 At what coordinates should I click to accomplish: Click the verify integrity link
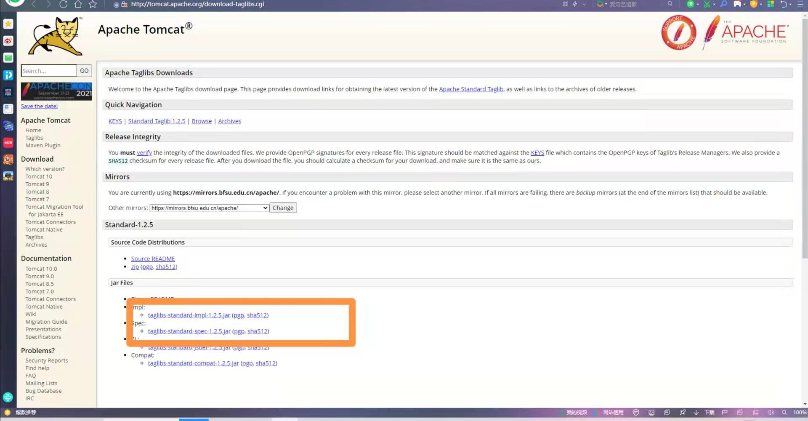click(x=144, y=153)
